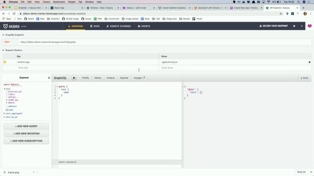Open the Docs panel
Image resolution: width=314 pixels, height=176 pixels.
pyautogui.click(x=305, y=78)
